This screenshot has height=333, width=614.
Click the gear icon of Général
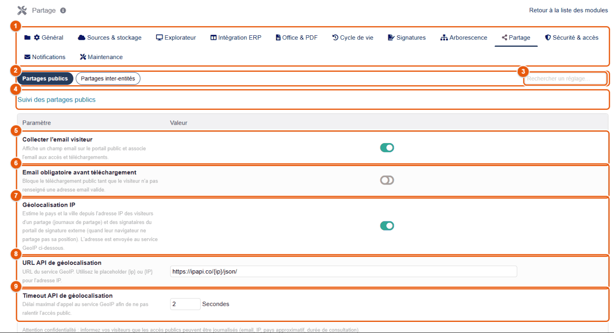click(x=37, y=38)
